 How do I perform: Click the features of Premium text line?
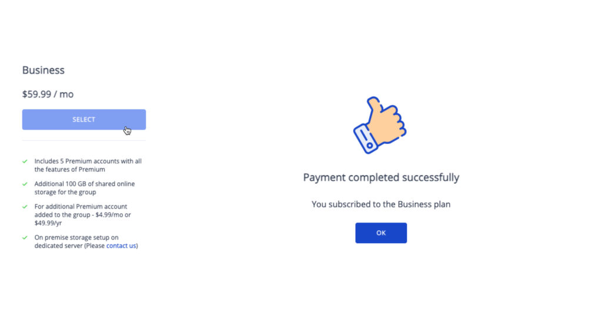69,170
